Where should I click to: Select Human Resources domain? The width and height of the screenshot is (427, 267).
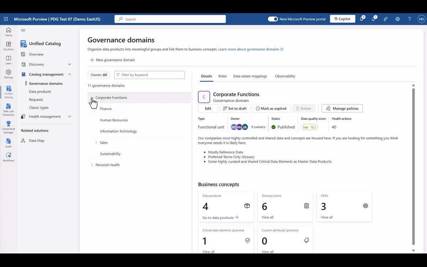coord(114,120)
